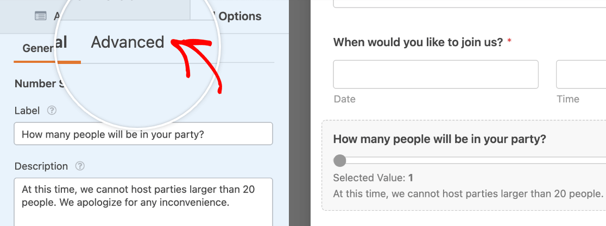Switch to the Advanced tab
This screenshot has height=226, width=606.
coord(128,42)
